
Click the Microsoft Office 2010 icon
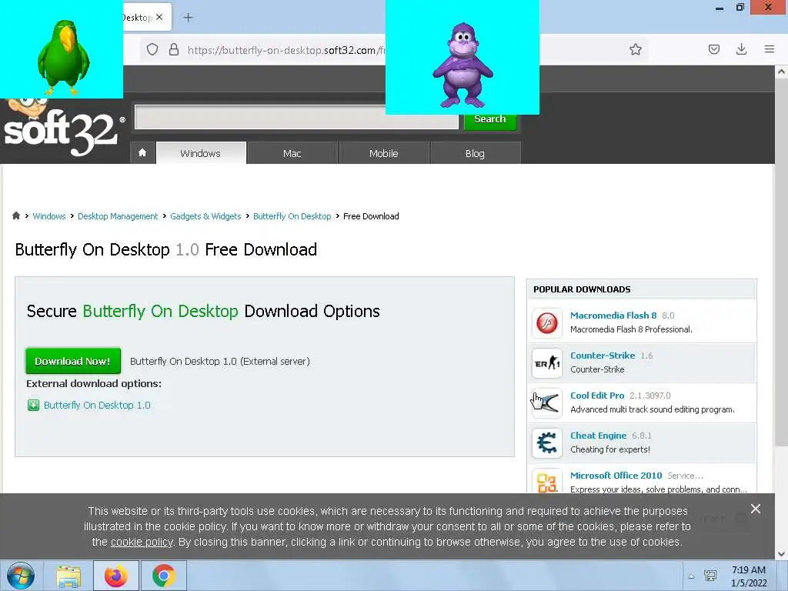pos(547,480)
